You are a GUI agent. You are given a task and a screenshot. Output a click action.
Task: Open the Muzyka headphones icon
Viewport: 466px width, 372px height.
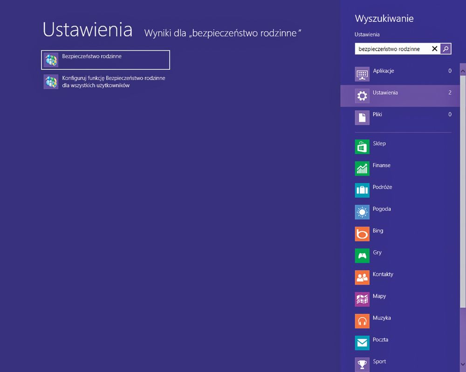tap(362, 321)
